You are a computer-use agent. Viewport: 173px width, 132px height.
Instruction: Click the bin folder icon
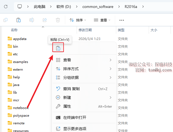click(10, 46)
